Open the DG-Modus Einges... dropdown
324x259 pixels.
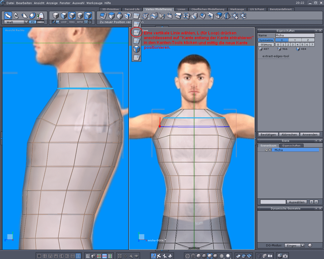295,245
